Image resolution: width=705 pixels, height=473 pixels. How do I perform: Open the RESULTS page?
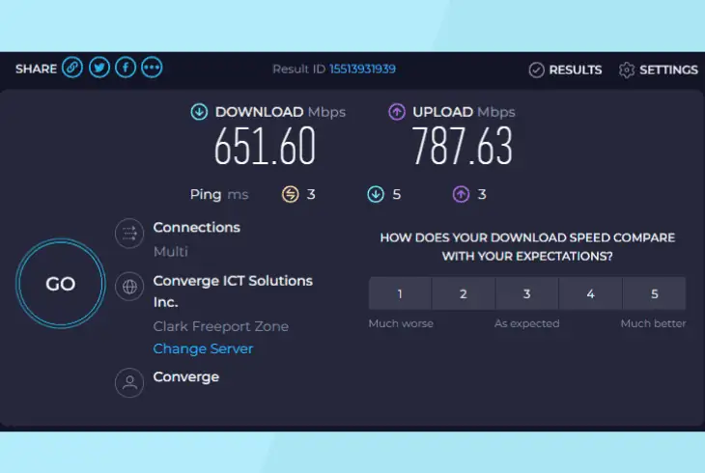pyautogui.click(x=565, y=70)
